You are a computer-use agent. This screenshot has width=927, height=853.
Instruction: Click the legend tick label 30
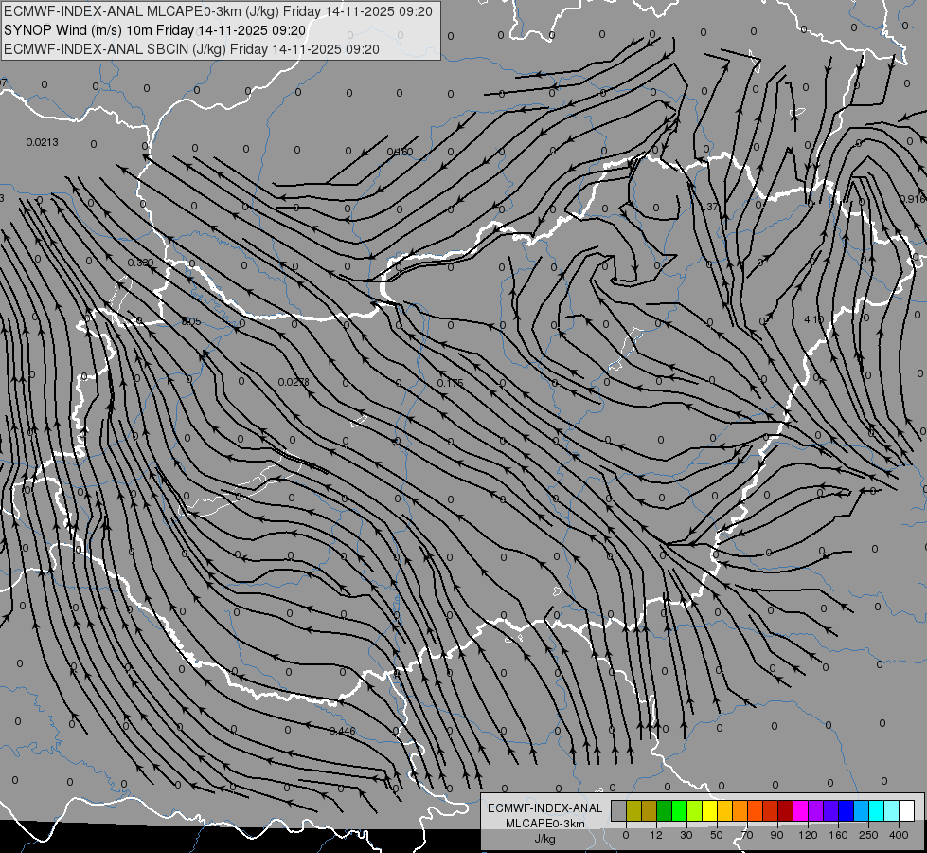[686, 835]
